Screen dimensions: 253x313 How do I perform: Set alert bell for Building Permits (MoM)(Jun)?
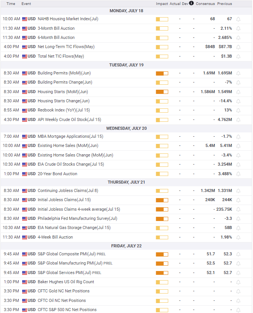tap(238, 73)
